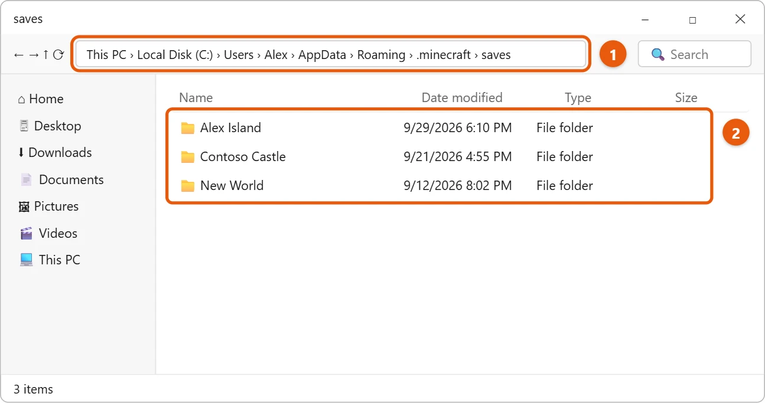Expand chevron after Alex breadcrumb
The image size is (765, 403).
point(293,55)
